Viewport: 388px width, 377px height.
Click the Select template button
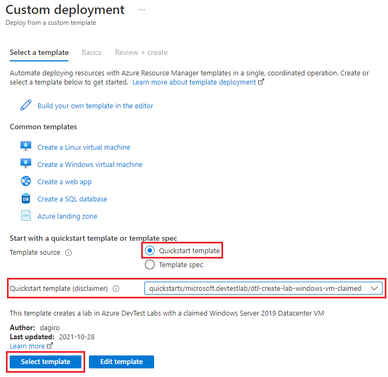tap(45, 362)
